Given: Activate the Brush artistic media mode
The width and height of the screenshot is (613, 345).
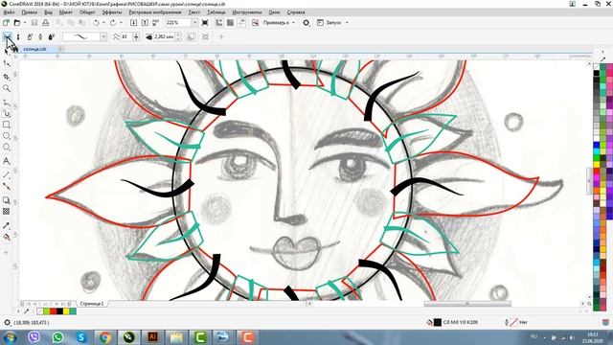Looking at the screenshot, I should tap(18, 36).
